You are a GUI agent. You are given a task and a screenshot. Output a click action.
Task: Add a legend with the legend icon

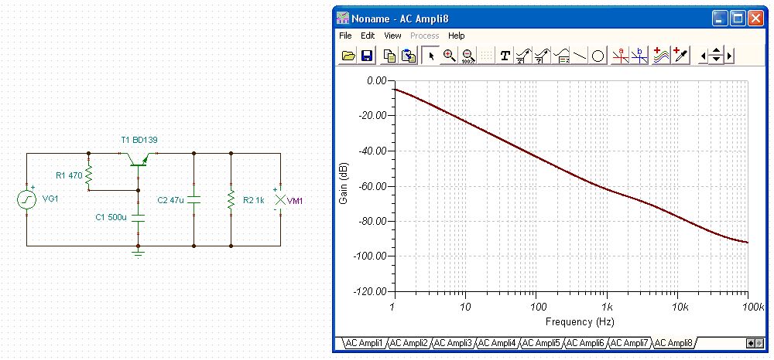click(x=561, y=56)
